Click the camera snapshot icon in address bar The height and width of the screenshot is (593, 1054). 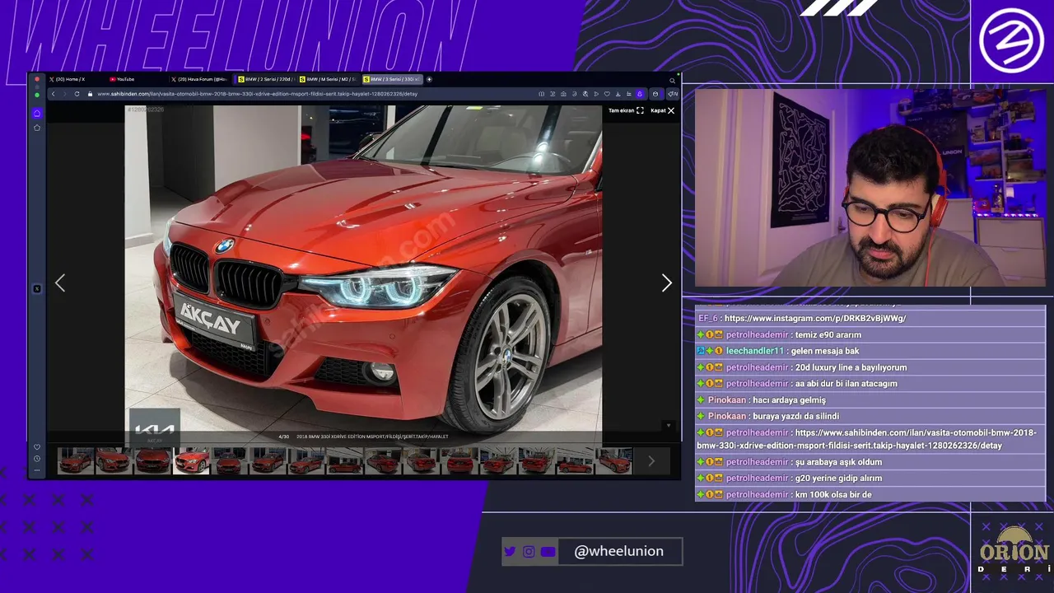tap(563, 94)
